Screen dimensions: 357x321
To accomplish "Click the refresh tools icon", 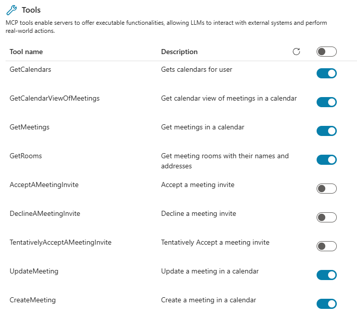I will point(296,52).
